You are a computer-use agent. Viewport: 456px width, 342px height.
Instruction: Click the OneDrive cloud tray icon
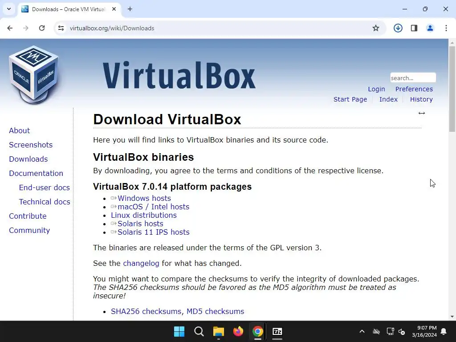pyautogui.click(x=376, y=331)
